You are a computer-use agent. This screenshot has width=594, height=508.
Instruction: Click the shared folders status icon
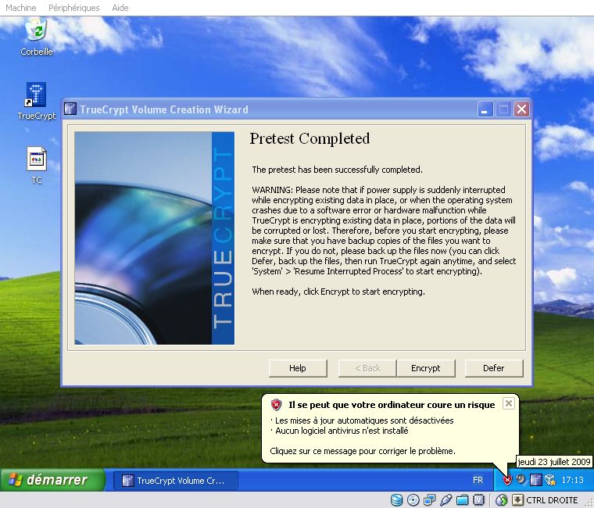[x=463, y=500]
